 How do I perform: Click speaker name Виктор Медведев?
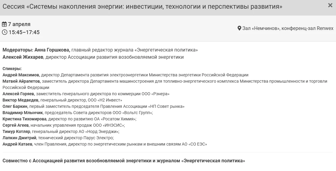(20, 100)
